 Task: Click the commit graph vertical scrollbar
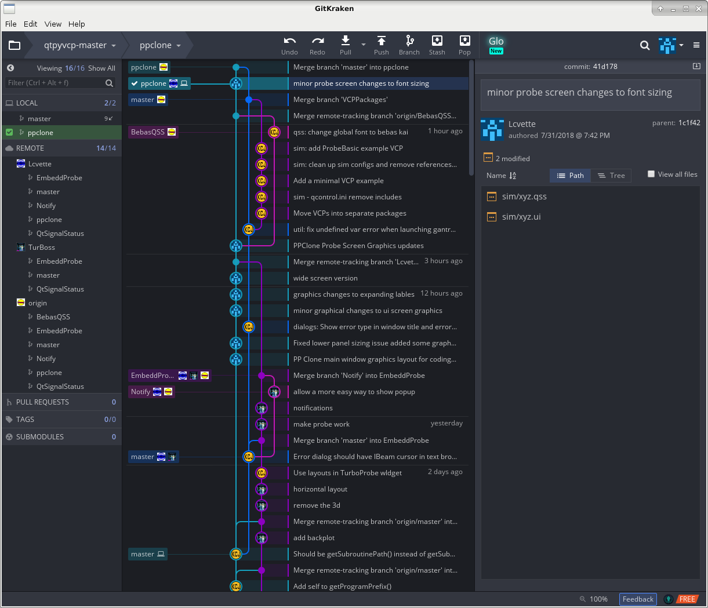pyautogui.click(x=471, y=118)
